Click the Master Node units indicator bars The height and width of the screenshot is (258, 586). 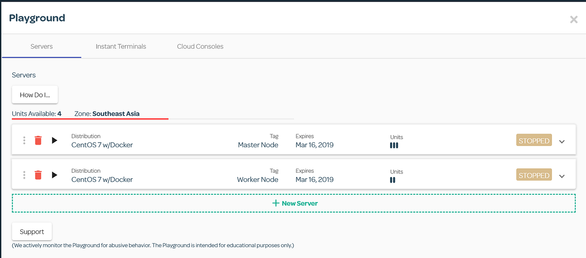(x=394, y=146)
